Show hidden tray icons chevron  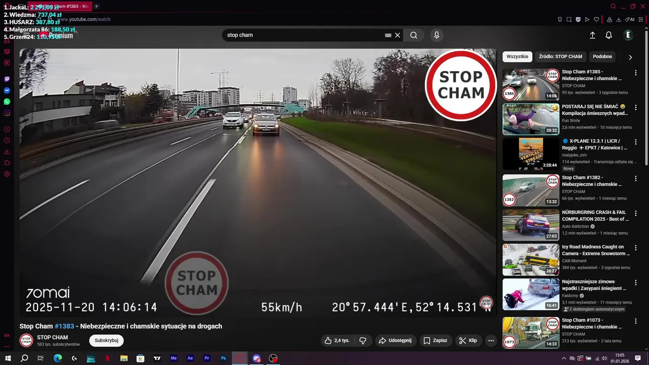pyautogui.click(x=564, y=358)
